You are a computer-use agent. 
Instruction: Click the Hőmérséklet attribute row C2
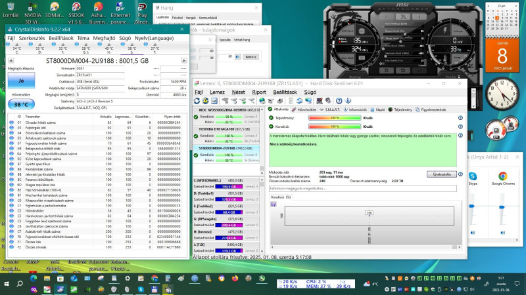(97, 210)
